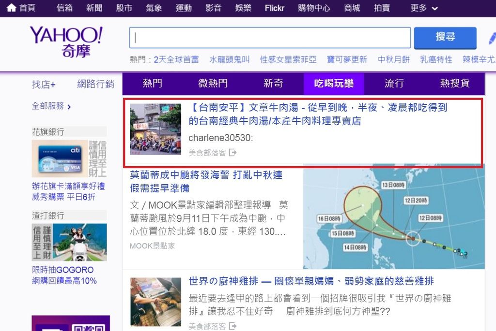
Task: Expand 全部服務 in the left sidebar
Action: point(51,106)
